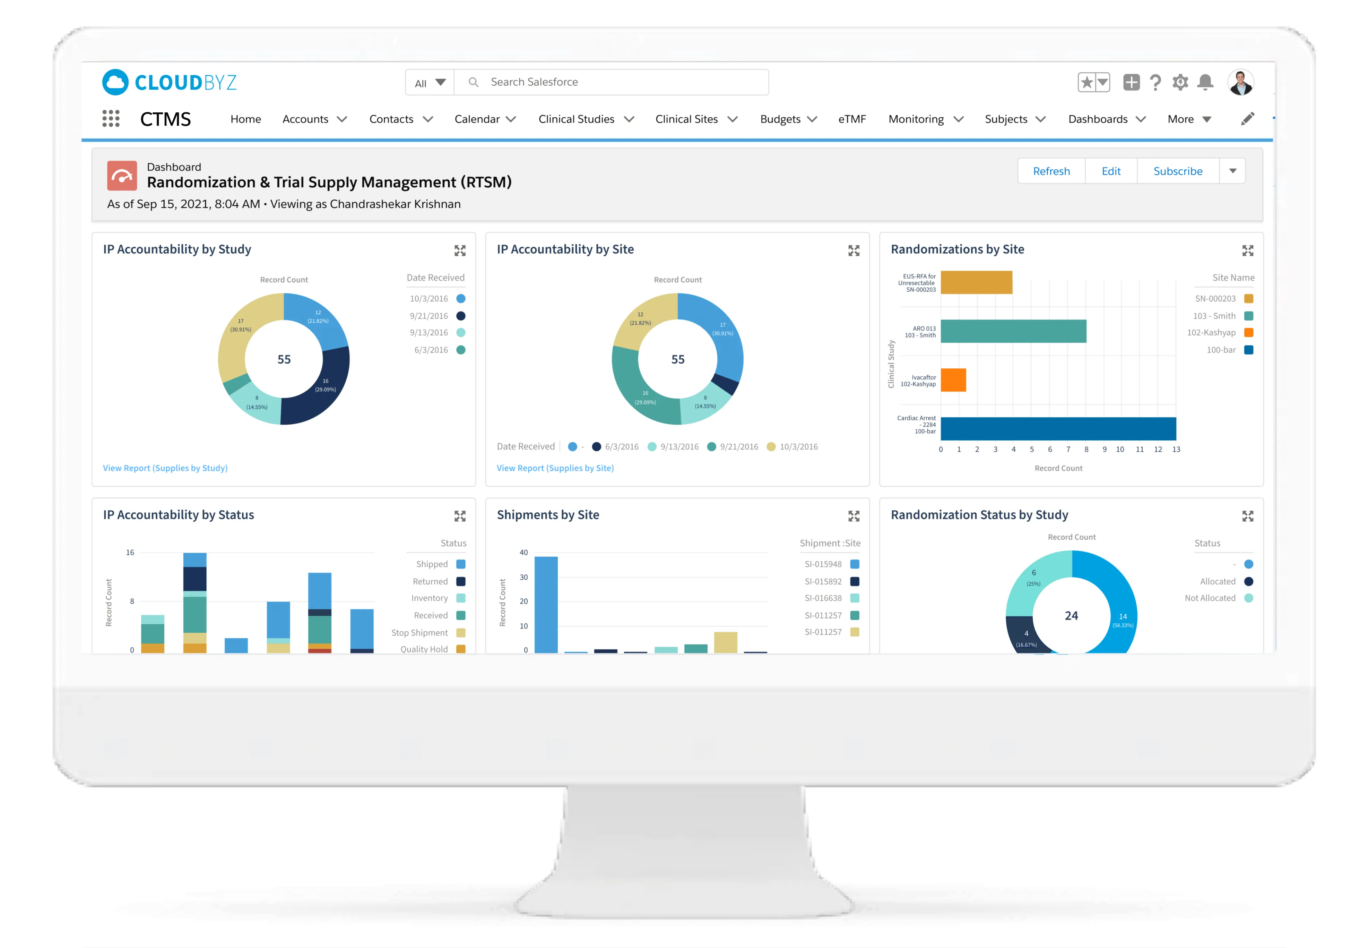Click the global actions plus icon

(x=1131, y=83)
